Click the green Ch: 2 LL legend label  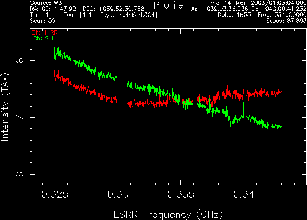[x=45, y=38]
